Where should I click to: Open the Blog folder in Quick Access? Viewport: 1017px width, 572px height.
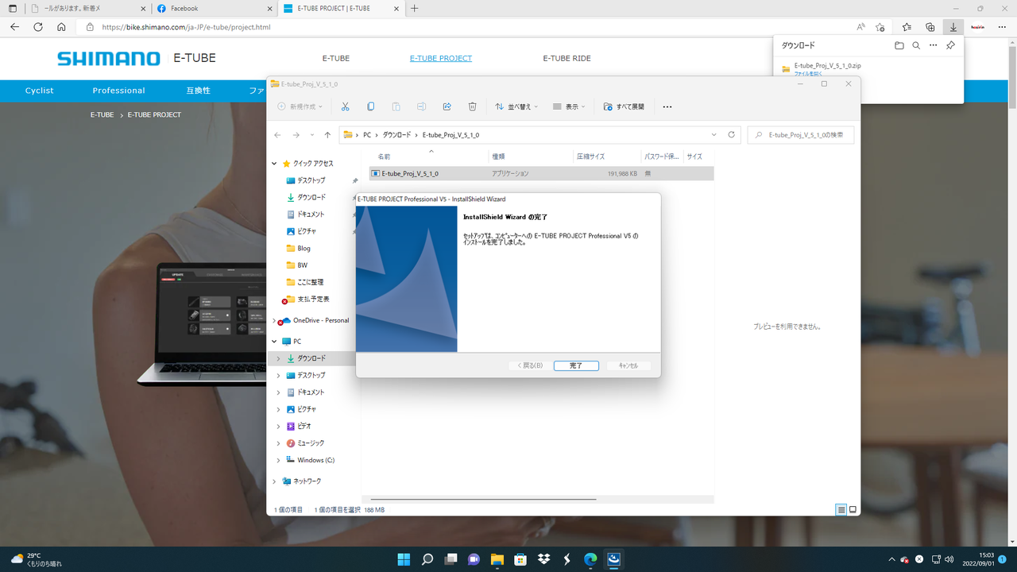[x=304, y=249]
